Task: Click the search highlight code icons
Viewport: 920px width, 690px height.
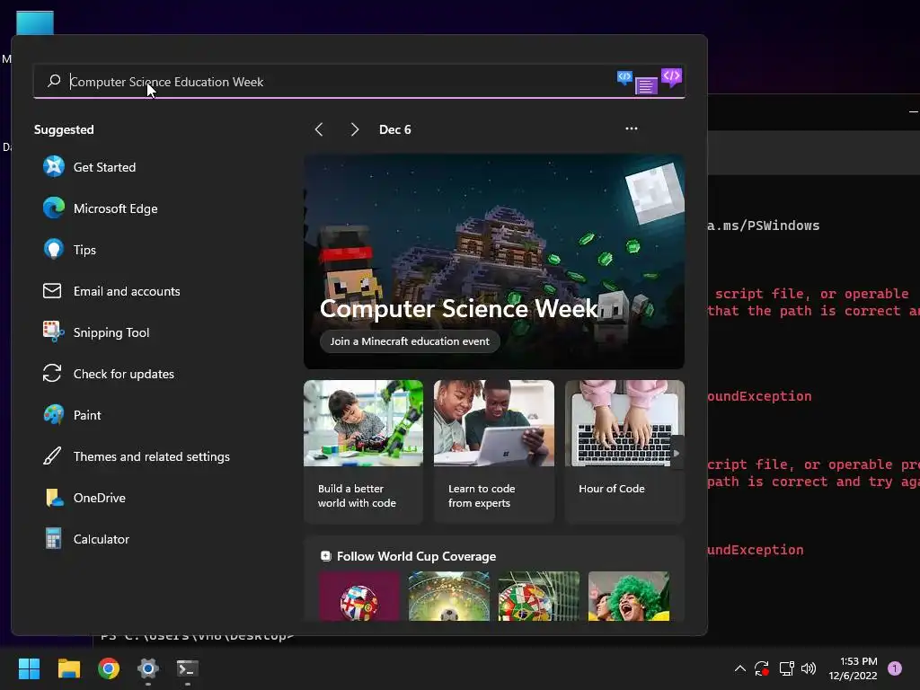Action: (x=650, y=81)
